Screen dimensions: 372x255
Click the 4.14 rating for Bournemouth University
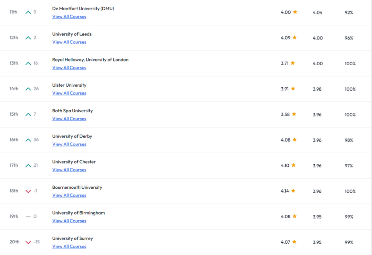[285, 191]
